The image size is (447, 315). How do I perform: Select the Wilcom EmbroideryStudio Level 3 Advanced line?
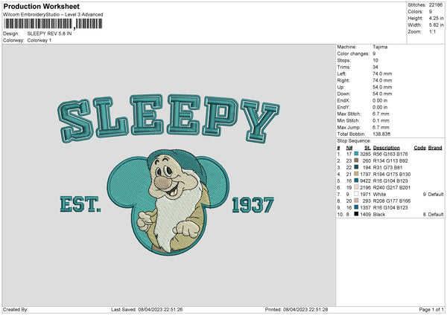point(53,15)
